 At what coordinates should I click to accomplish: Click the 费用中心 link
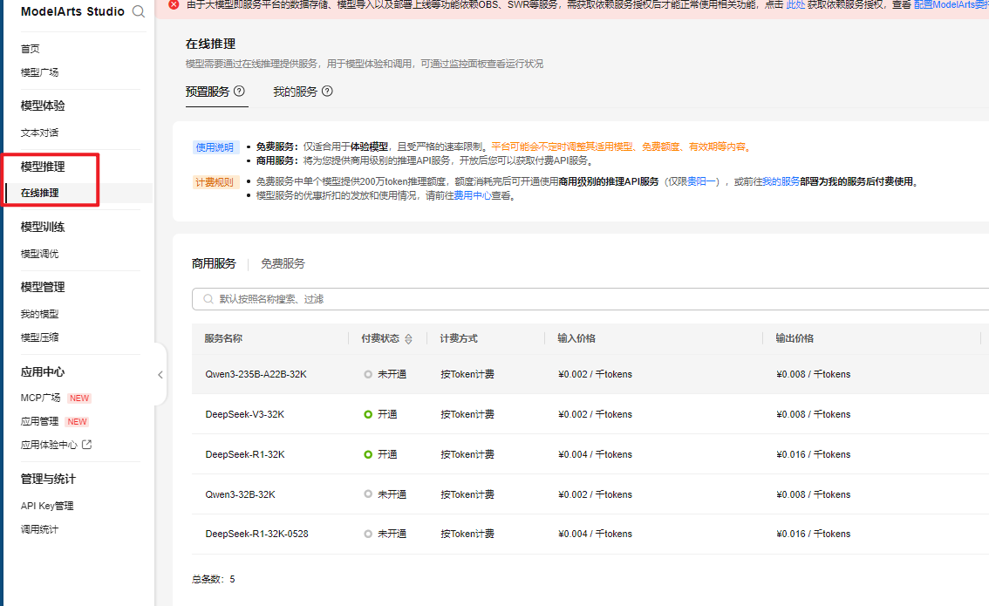[473, 195]
